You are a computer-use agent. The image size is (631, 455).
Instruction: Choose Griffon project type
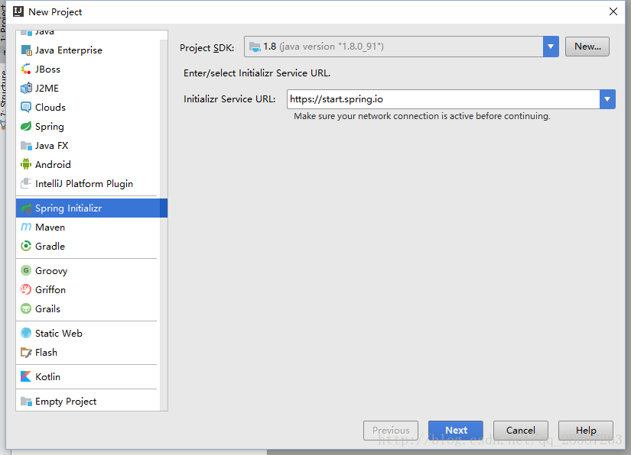(x=88, y=289)
